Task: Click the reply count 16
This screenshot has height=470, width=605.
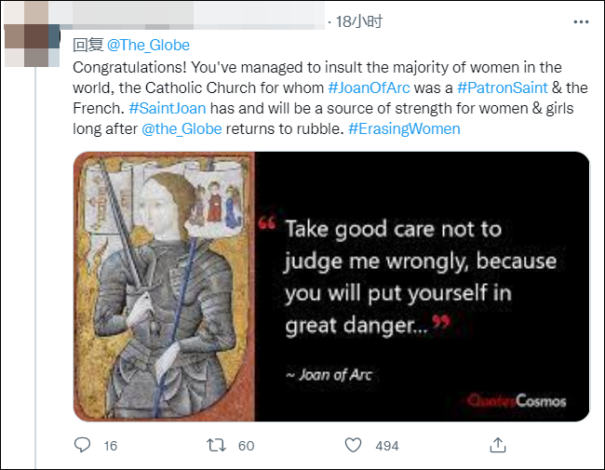Action: pos(110,446)
